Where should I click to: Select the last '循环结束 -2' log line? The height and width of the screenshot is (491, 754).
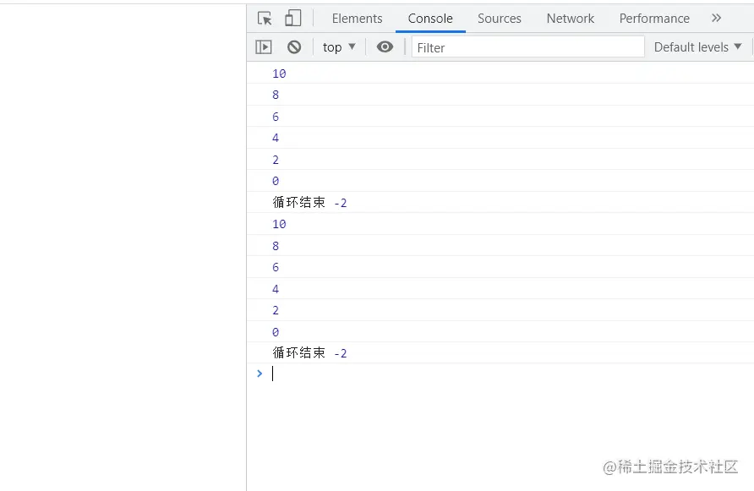tap(309, 353)
